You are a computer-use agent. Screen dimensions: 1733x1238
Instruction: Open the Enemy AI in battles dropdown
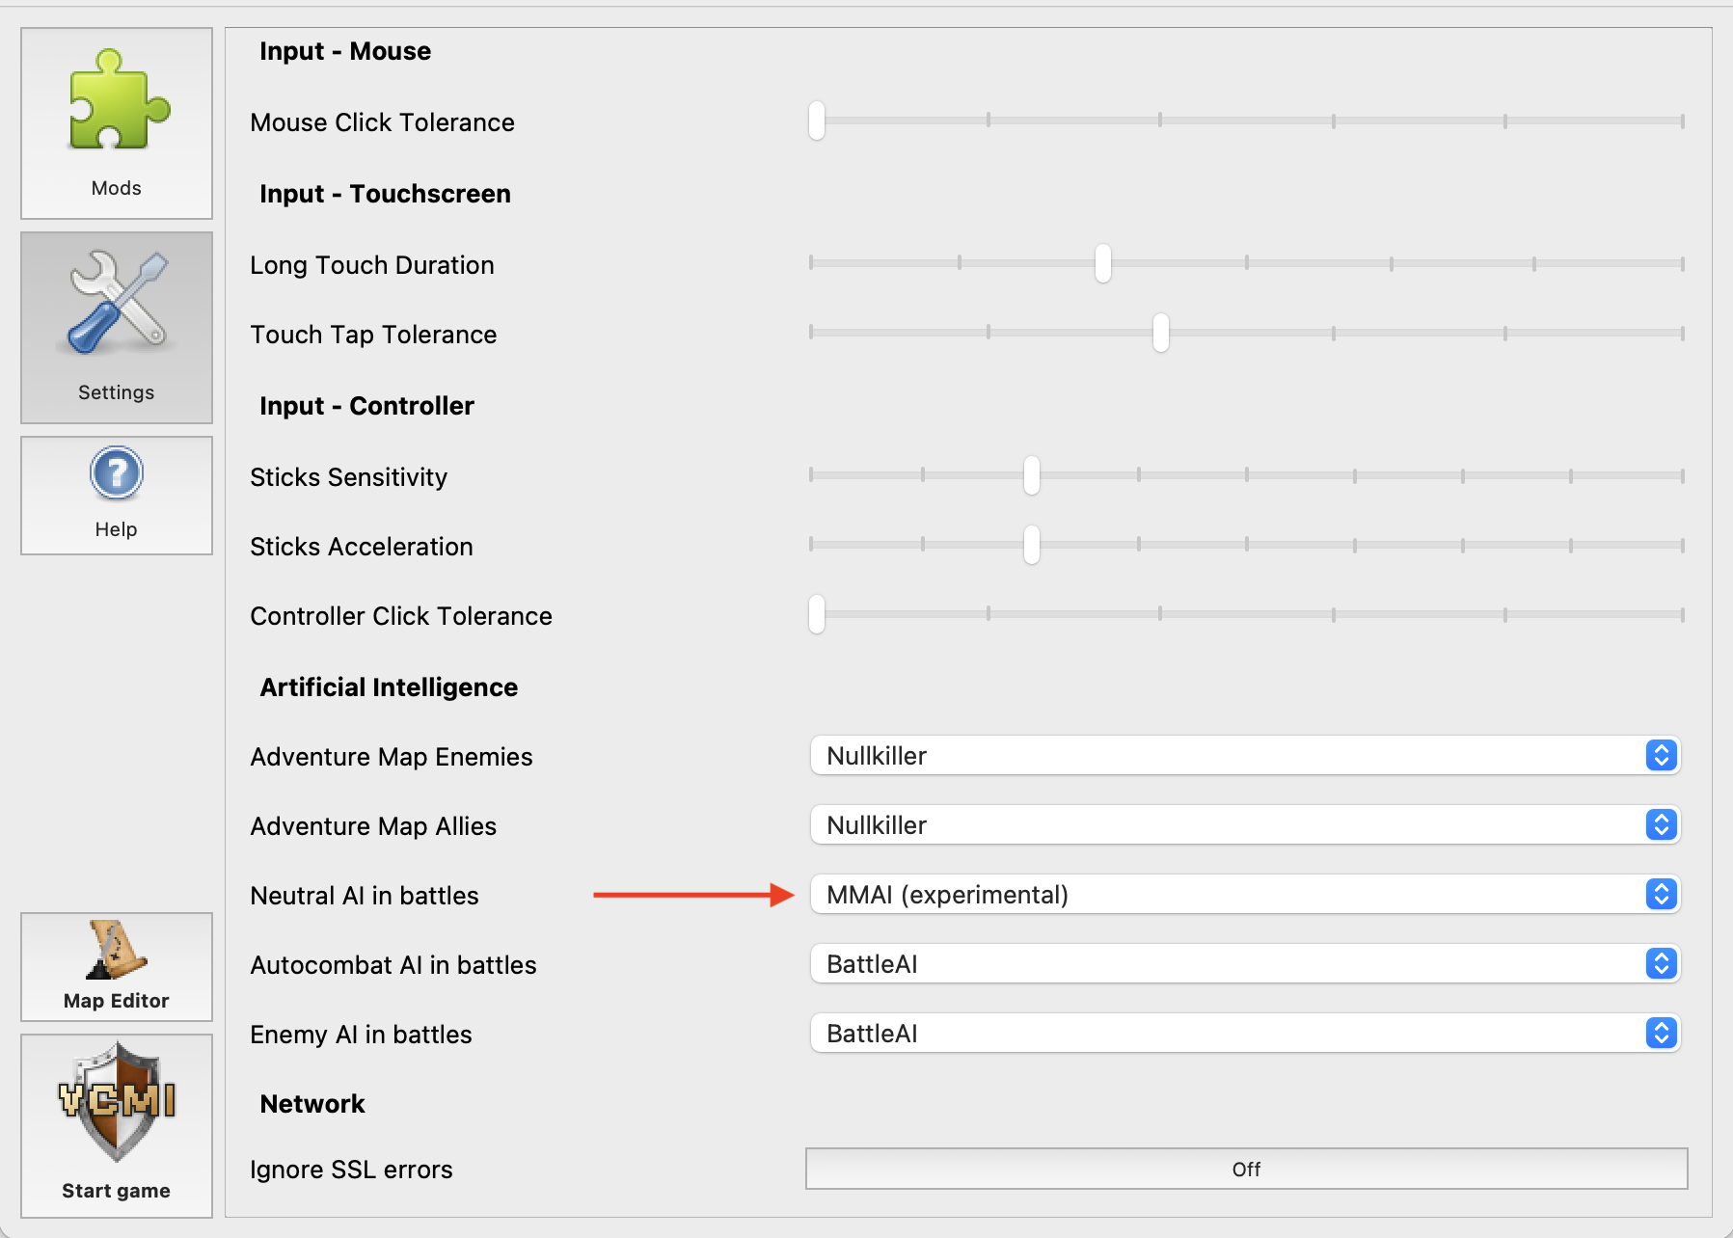[x=1245, y=1034]
